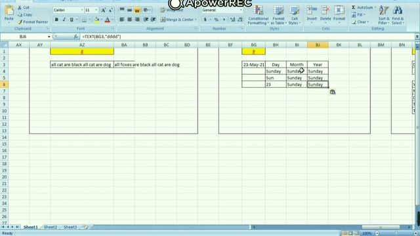The image size is (420, 236).
Task: Open the Clear menu
Action: [x=360, y=22]
